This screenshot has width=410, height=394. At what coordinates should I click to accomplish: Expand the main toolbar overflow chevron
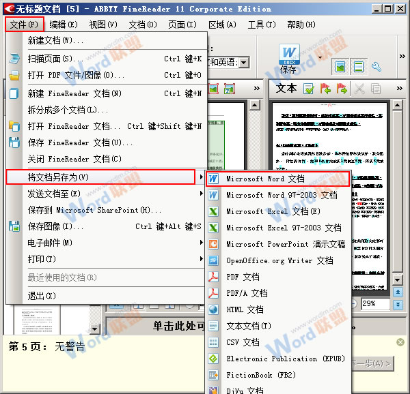(402, 56)
